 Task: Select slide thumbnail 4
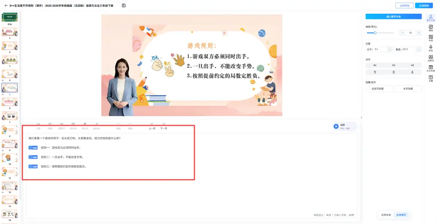click(x=9, y=74)
